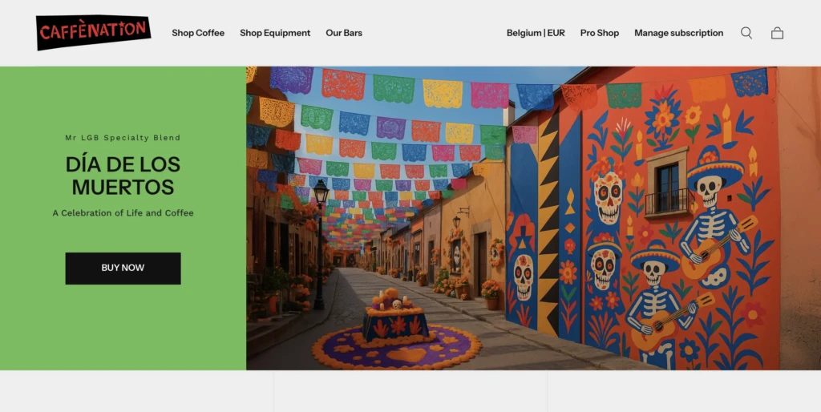Click the balcony window on the mural wall
Screen dimensions: 821x412
click(667, 182)
